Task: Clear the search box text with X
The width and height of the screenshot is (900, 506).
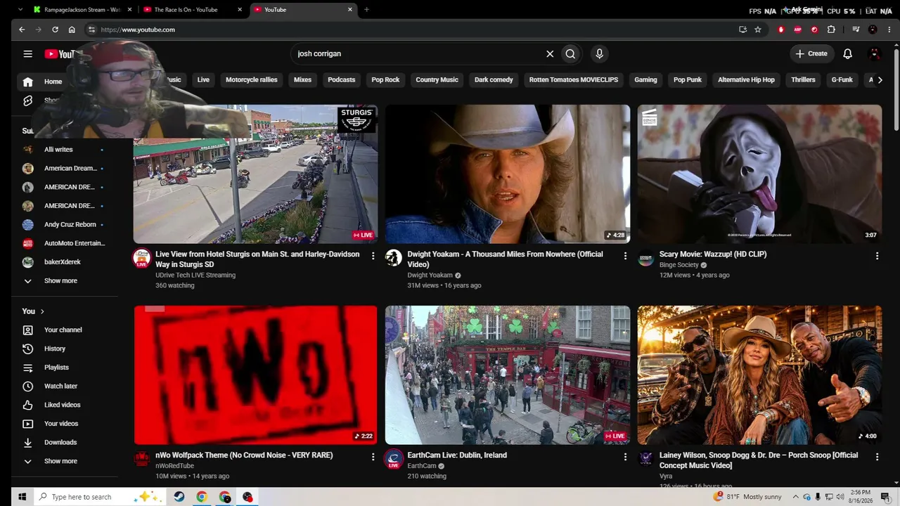Action: point(550,53)
